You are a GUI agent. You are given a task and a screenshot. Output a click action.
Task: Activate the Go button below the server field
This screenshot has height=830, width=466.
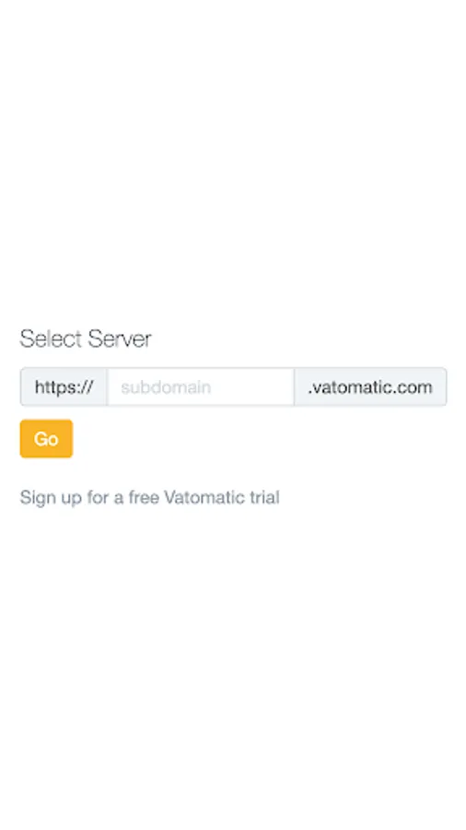46,438
